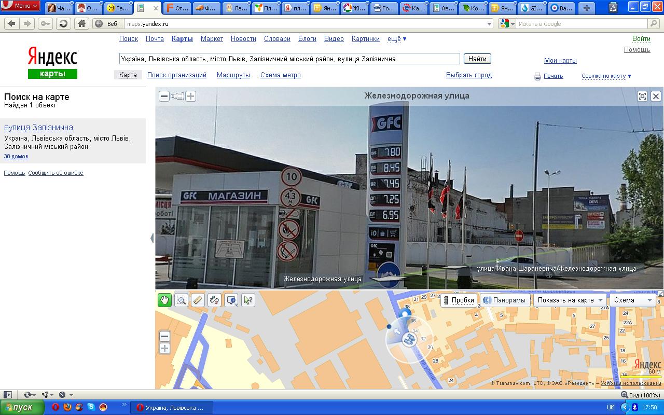Close the active Yandex maps tab
The width and height of the screenshot is (664, 415).
156,8
